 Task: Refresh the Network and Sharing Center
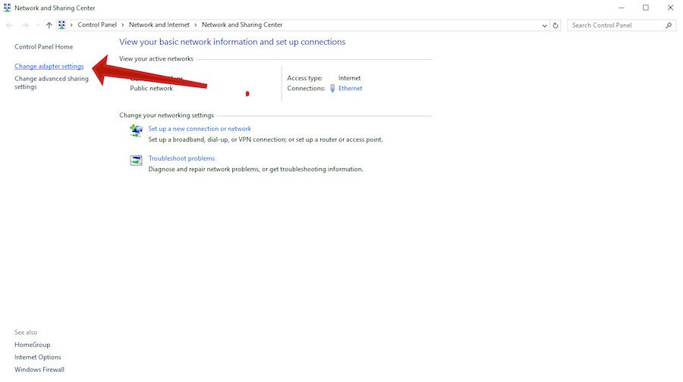(556, 26)
